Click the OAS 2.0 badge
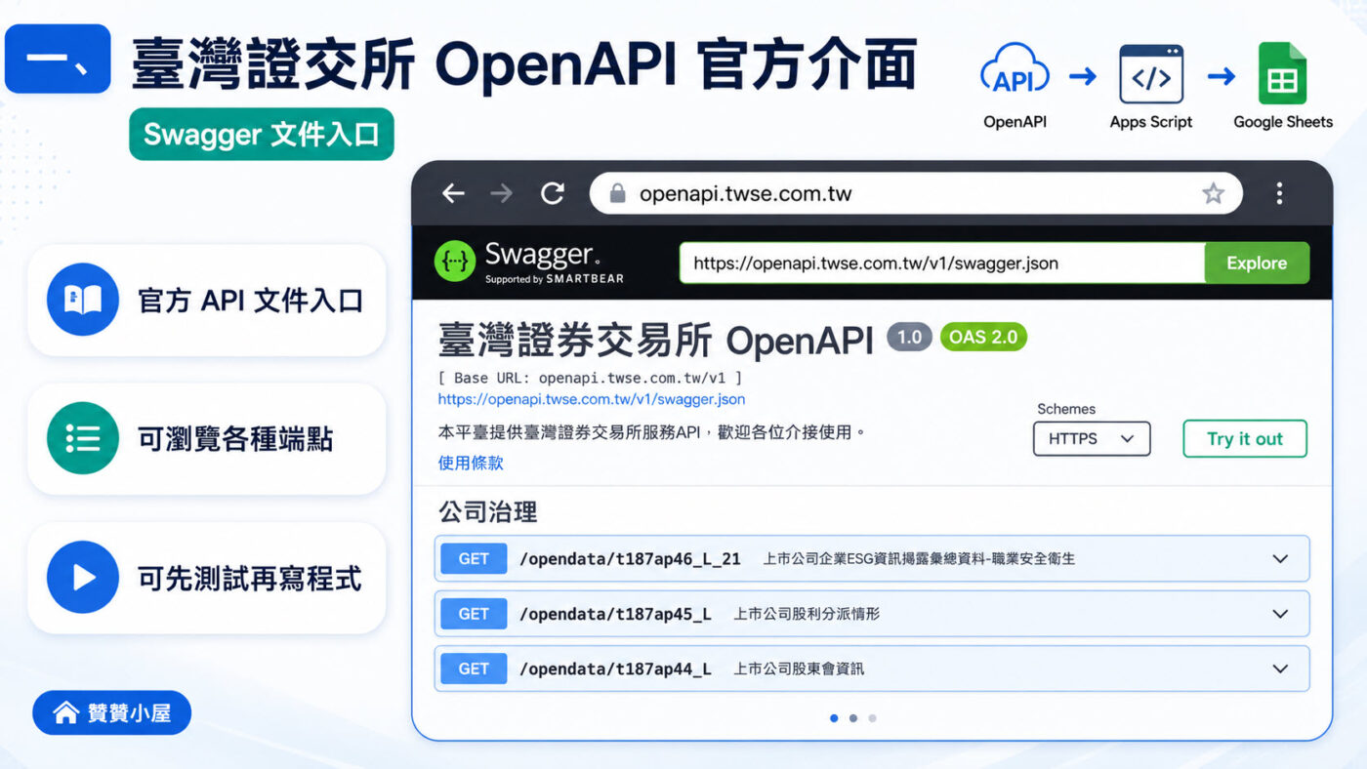Viewport: 1367px width, 769px height. 983,338
